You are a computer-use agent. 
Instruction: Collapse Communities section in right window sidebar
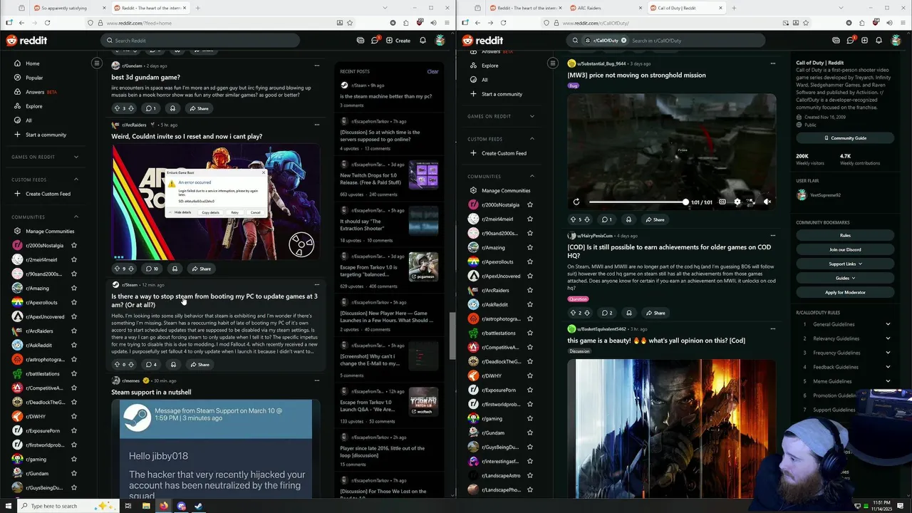click(x=532, y=176)
